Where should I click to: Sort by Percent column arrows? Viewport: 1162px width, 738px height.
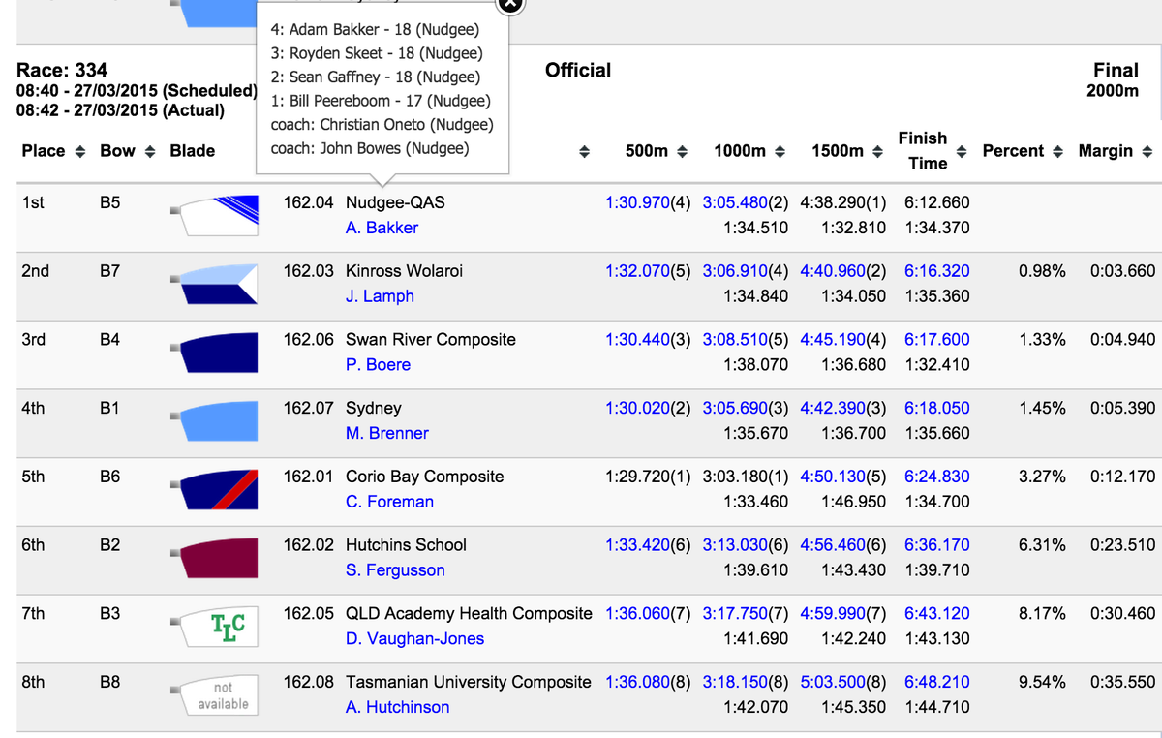pos(1057,152)
